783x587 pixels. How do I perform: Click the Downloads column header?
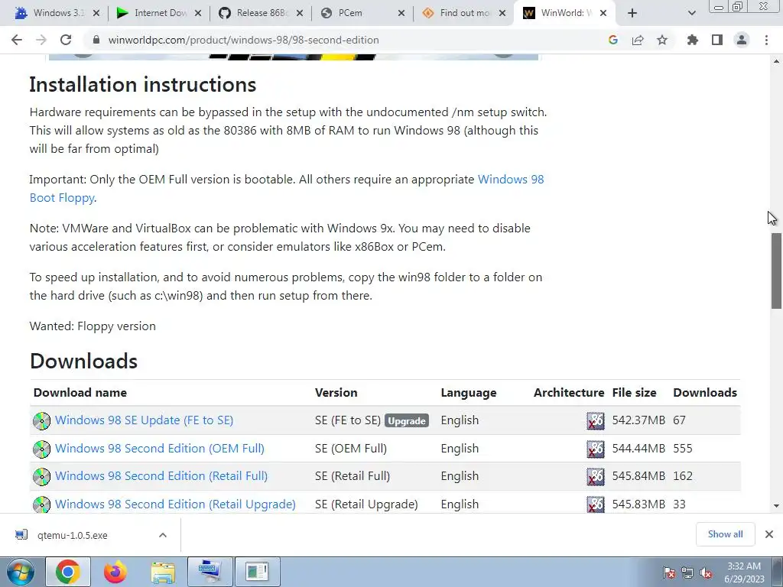pyautogui.click(x=704, y=393)
